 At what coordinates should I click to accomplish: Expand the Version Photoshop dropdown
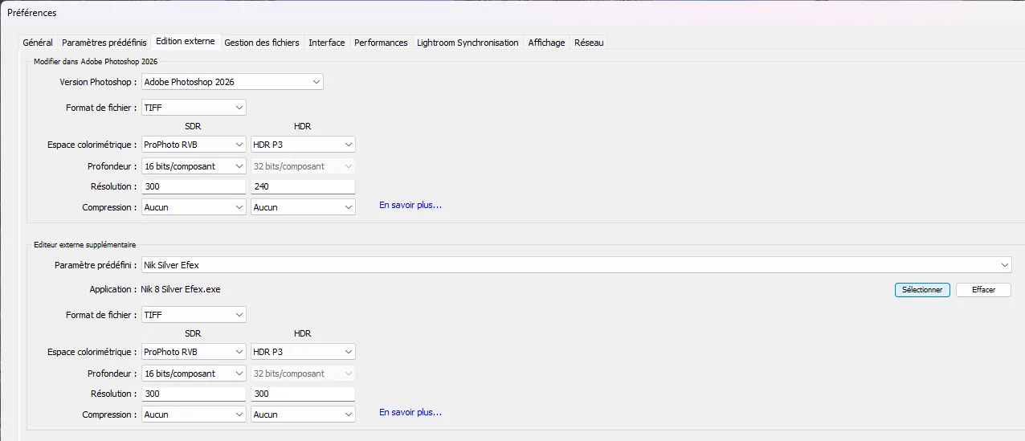tap(232, 82)
